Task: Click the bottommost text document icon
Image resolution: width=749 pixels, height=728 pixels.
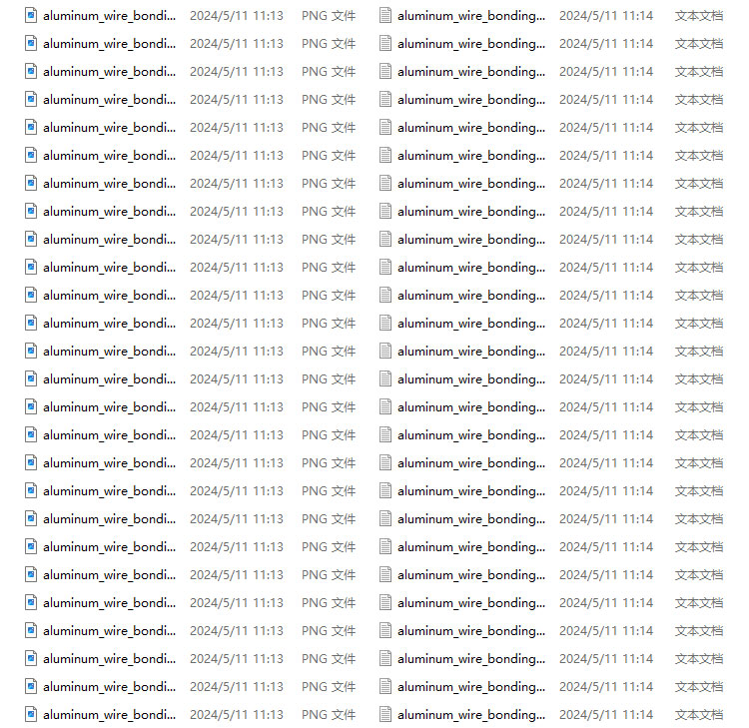Action: coord(385,715)
